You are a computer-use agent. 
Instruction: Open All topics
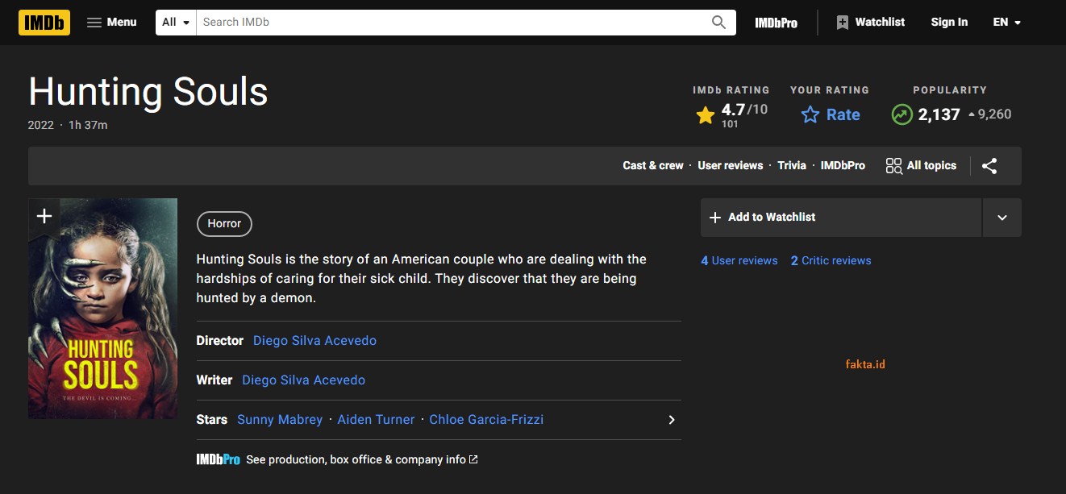(921, 165)
